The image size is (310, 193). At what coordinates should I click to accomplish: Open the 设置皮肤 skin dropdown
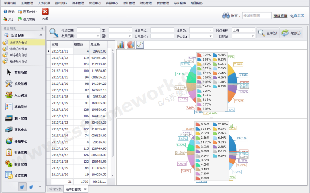tap(28, 12)
